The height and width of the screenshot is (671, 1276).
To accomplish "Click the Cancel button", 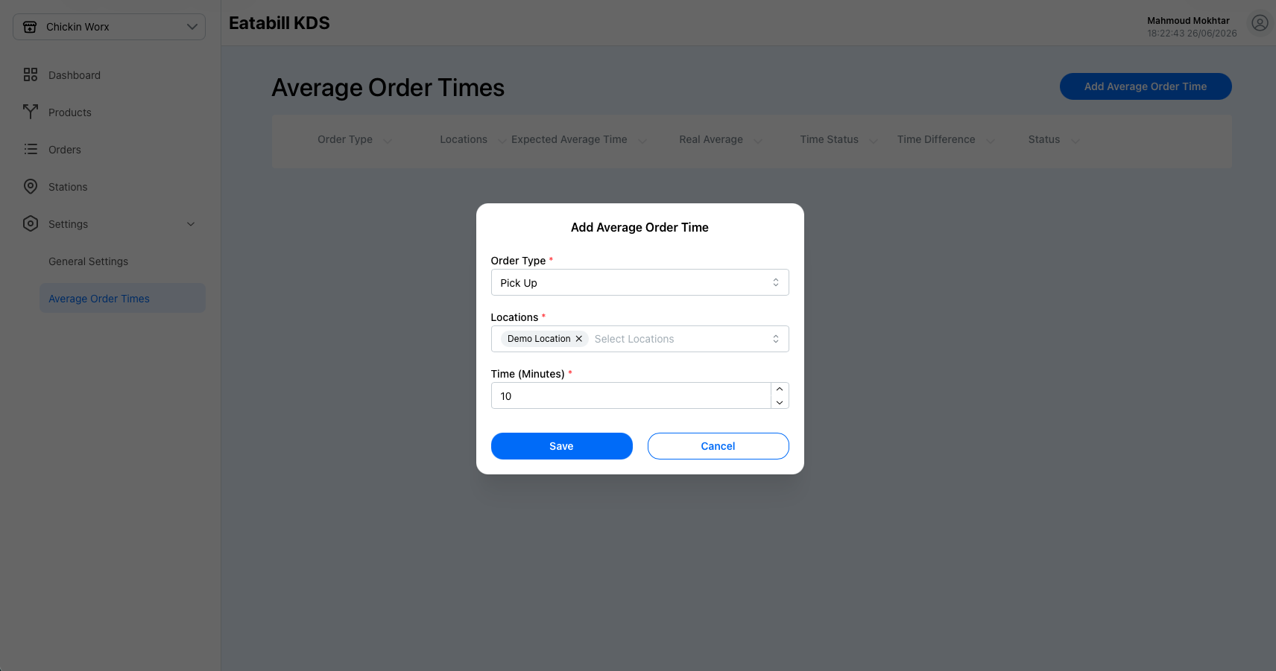I will pos(718,446).
